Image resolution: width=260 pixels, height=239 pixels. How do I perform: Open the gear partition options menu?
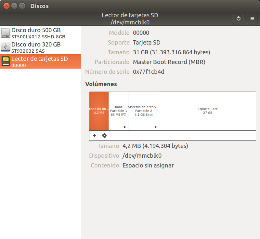(104, 136)
